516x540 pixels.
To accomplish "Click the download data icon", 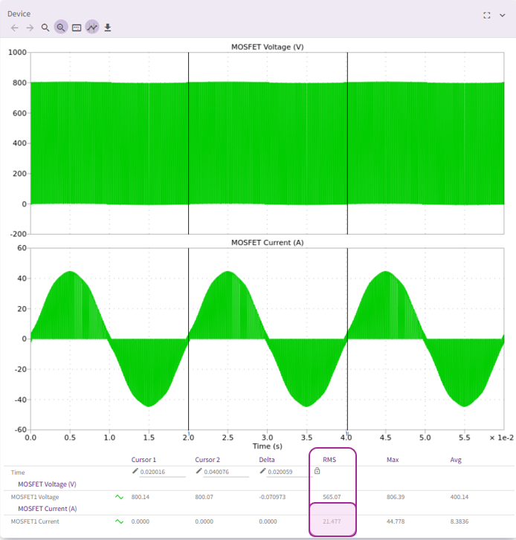I will (108, 27).
